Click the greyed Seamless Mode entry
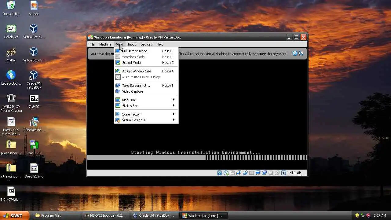The image size is (391, 220). click(x=146, y=57)
